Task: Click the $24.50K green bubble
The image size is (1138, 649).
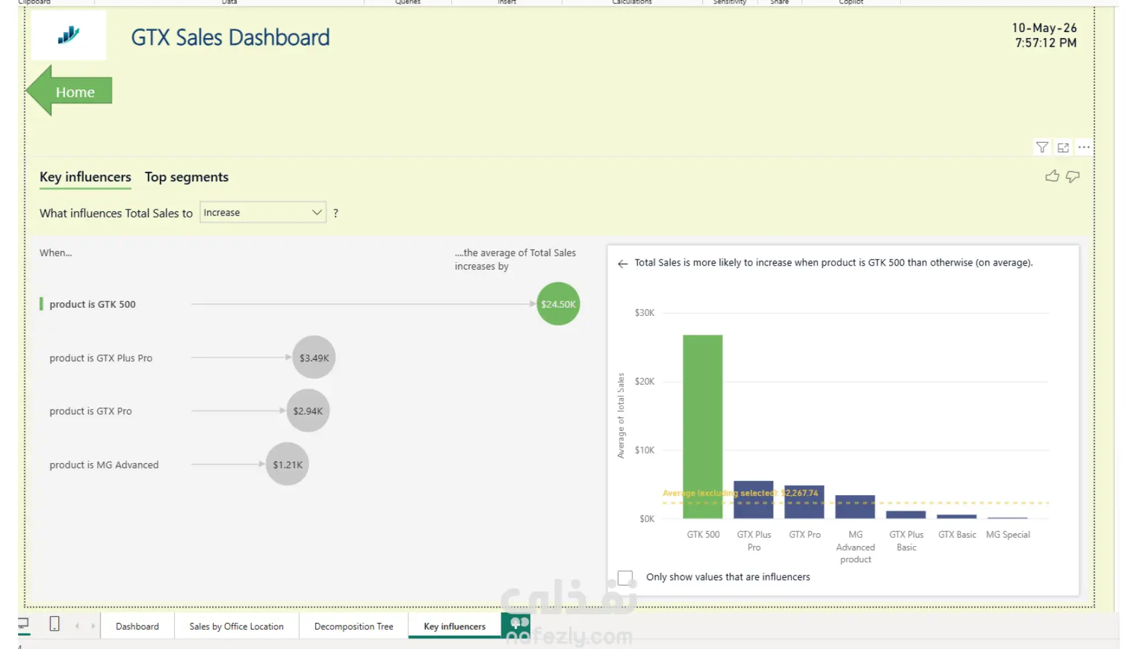Action: click(x=558, y=304)
